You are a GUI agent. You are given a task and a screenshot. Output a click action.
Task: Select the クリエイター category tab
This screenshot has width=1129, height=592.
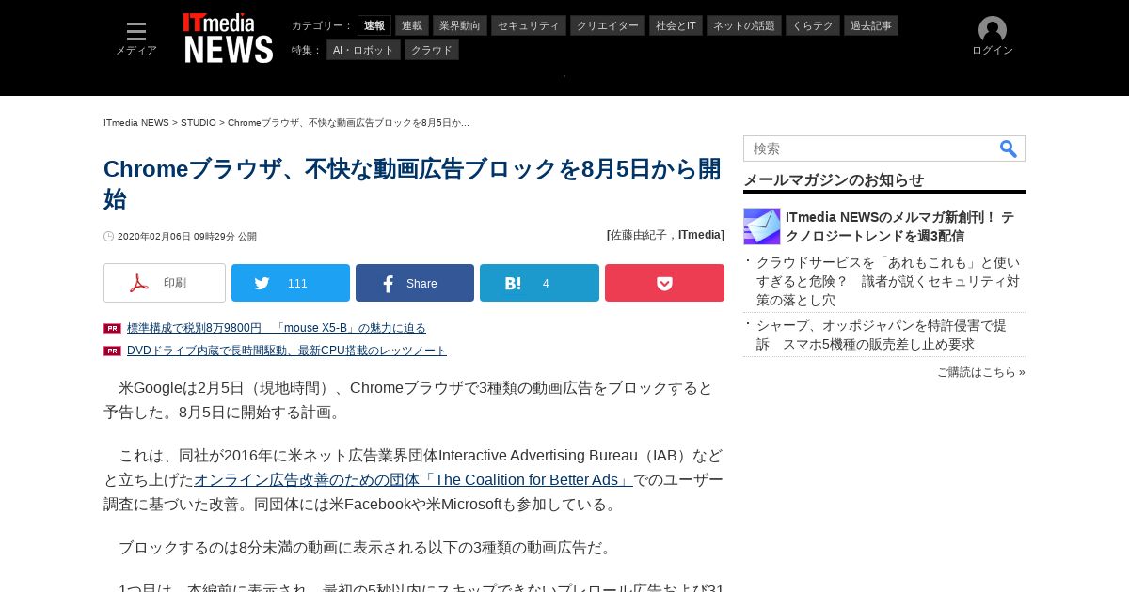pos(608,25)
